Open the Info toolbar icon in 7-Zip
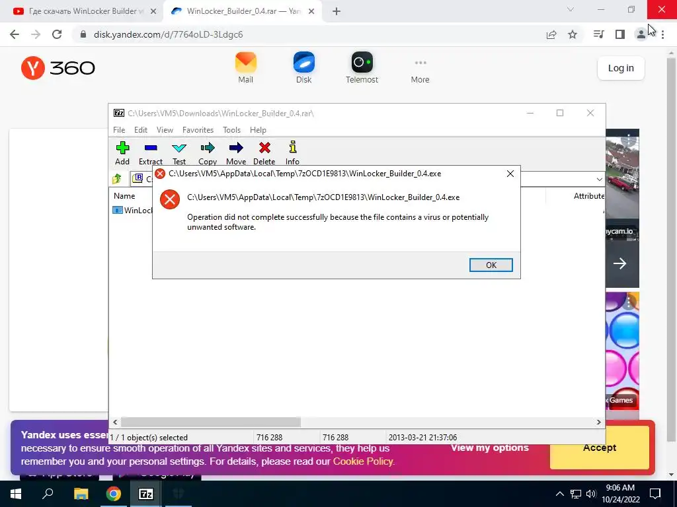The image size is (677, 507). tap(292, 153)
